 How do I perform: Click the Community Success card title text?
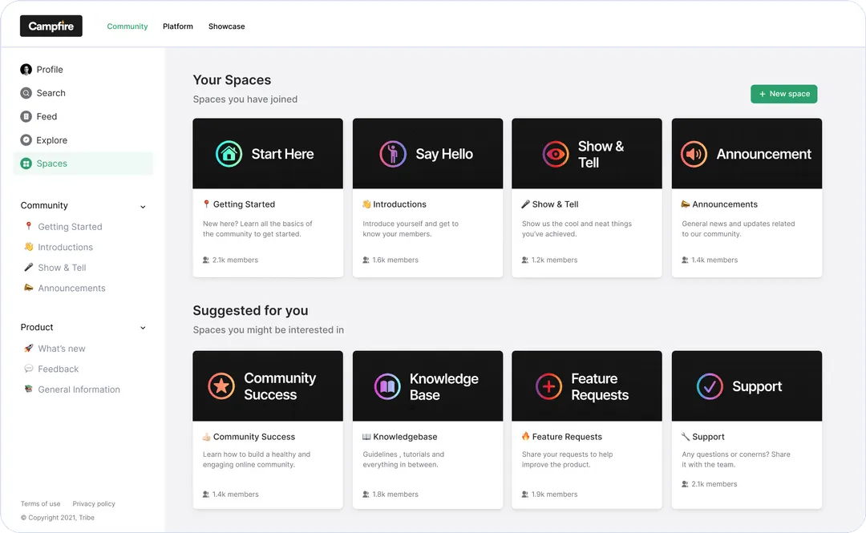(254, 437)
